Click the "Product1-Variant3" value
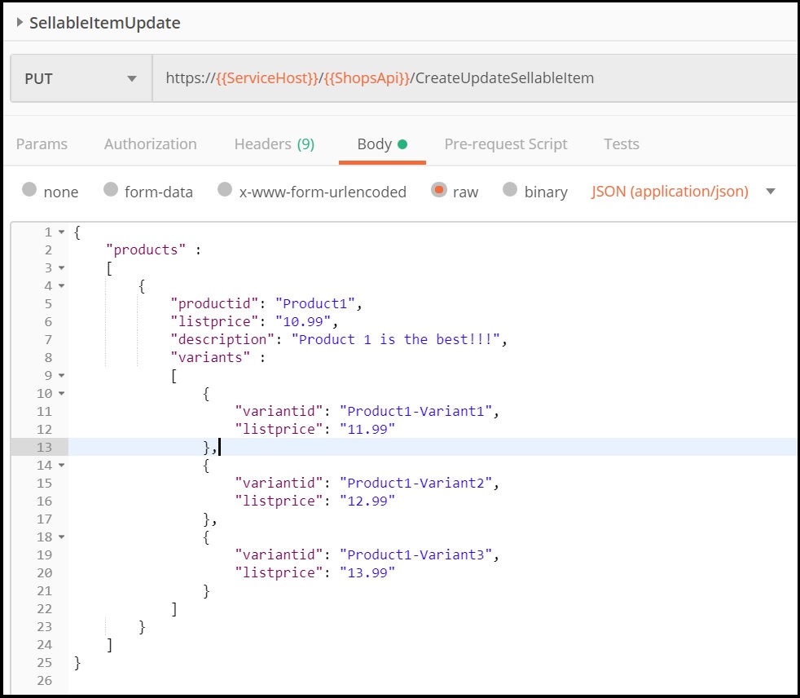Viewport: 800px width, 698px height. [415, 555]
